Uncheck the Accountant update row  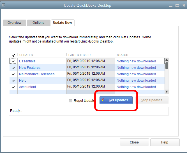(13, 87)
